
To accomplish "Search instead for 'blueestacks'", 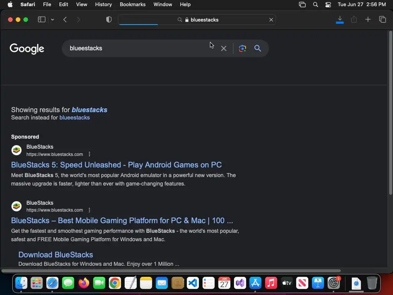I will point(74,118).
